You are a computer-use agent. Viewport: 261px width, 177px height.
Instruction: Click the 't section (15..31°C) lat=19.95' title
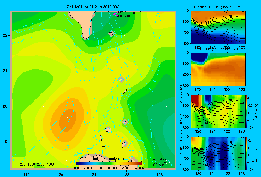tap(217, 7)
